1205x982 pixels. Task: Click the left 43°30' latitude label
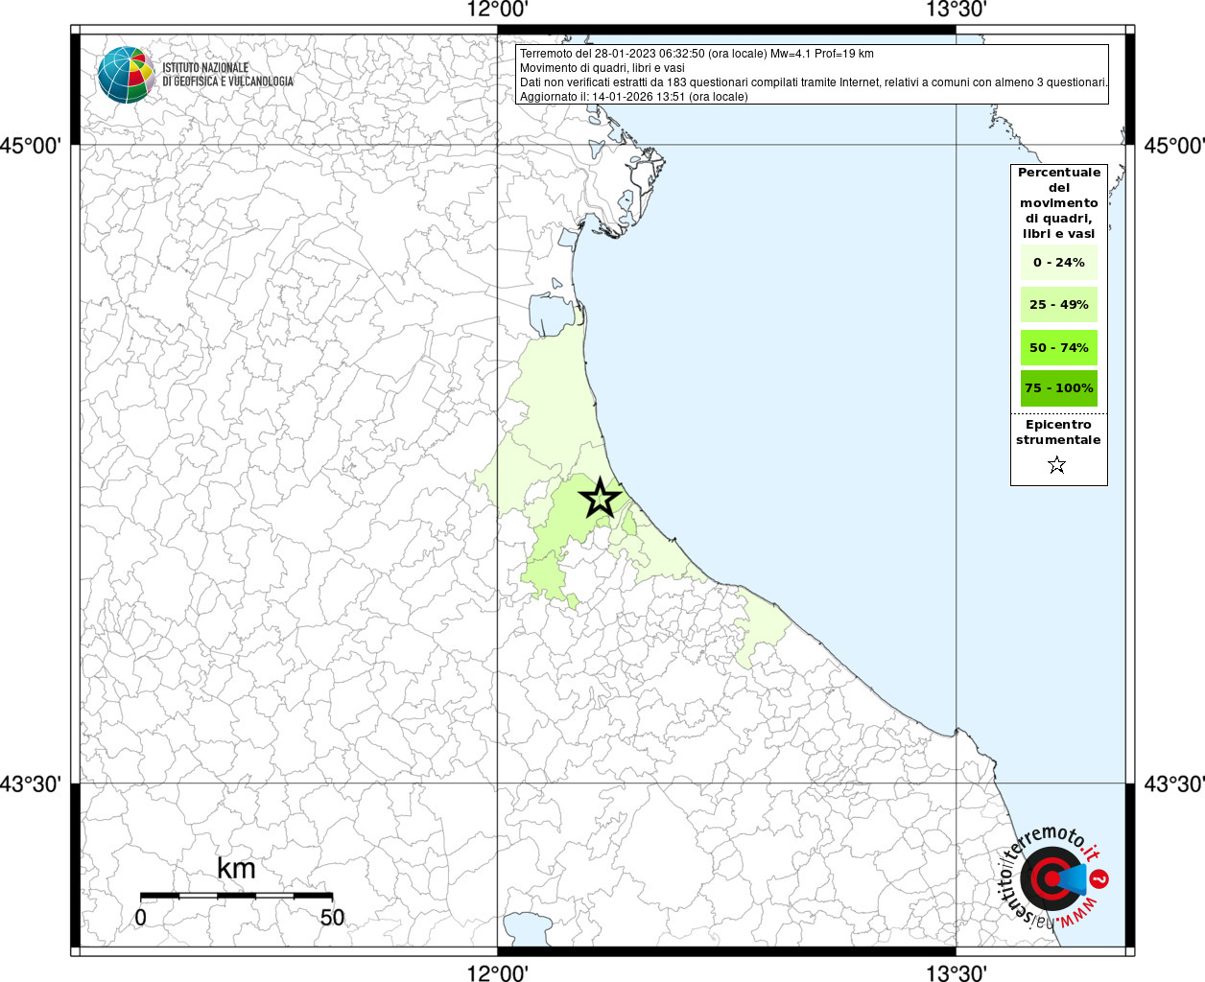coord(31,783)
